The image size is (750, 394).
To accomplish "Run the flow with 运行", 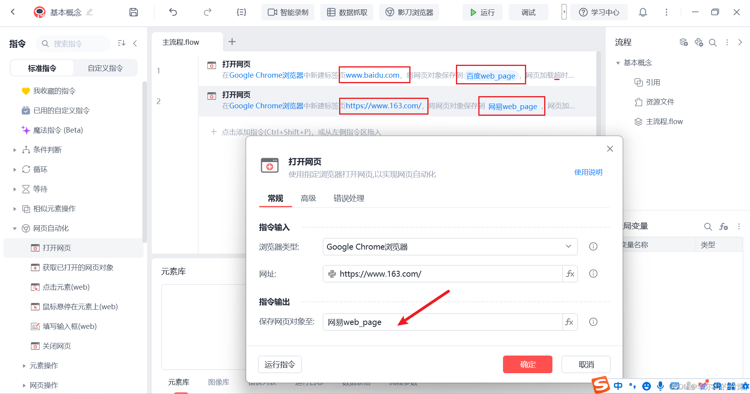I will (x=482, y=12).
